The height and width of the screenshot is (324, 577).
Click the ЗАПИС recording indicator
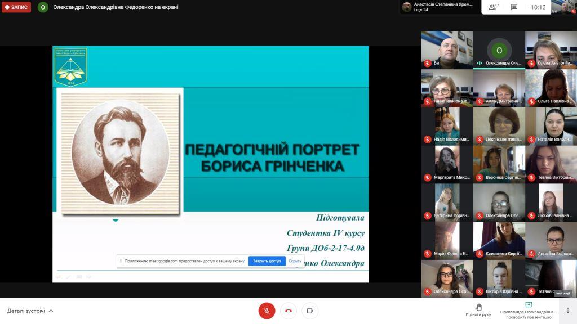(16, 7)
